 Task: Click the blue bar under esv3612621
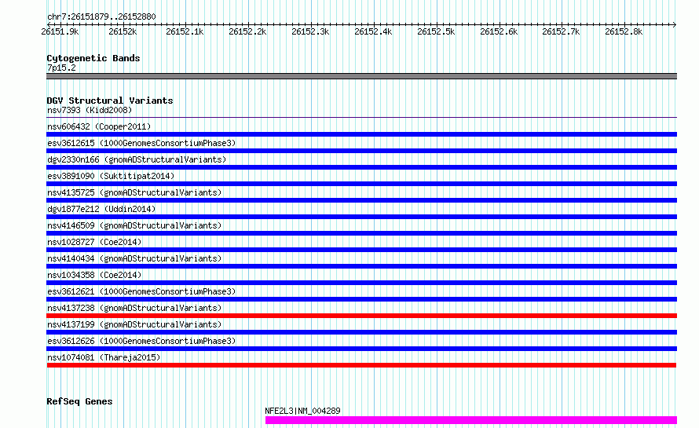pos(361,299)
